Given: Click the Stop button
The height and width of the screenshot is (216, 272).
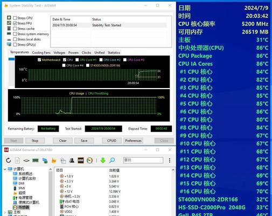Looking at the screenshot, I should pyautogui.click(x=35, y=140).
